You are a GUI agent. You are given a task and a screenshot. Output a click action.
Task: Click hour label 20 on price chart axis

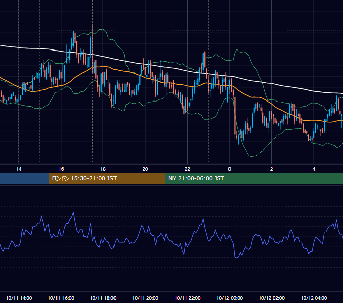pyautogui.click(x=145, y=169)
